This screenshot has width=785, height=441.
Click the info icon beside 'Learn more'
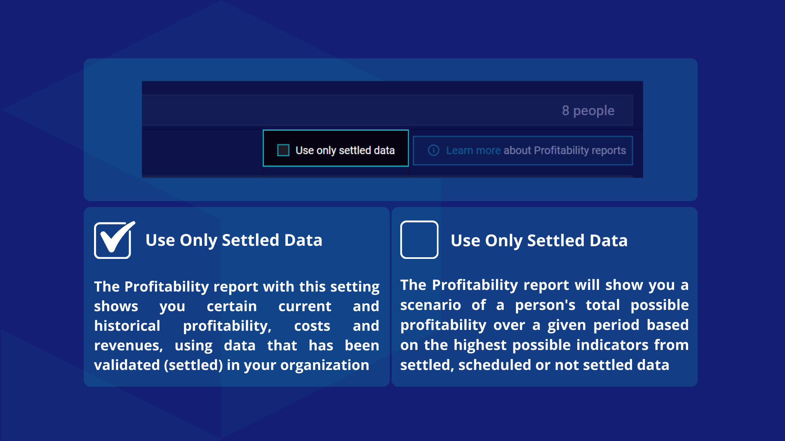[x=433, y=150]
